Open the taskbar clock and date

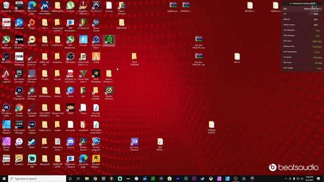pos(309,178)
